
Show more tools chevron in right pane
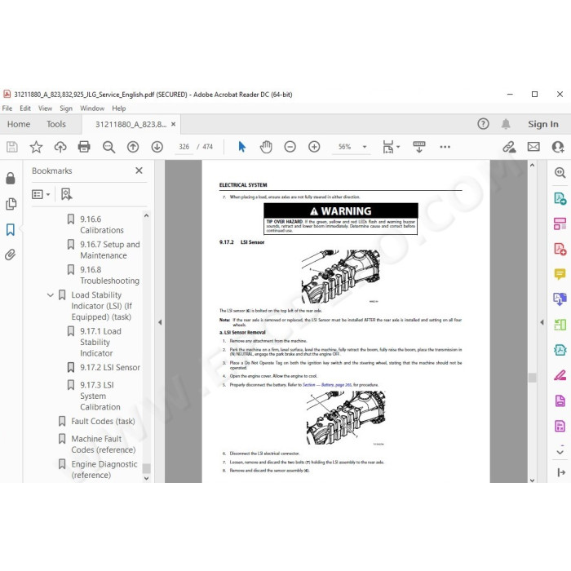560,452
